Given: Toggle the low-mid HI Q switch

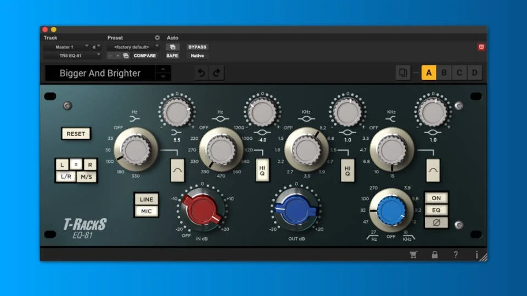Looking at the screenshot, I should click(262, 170).
